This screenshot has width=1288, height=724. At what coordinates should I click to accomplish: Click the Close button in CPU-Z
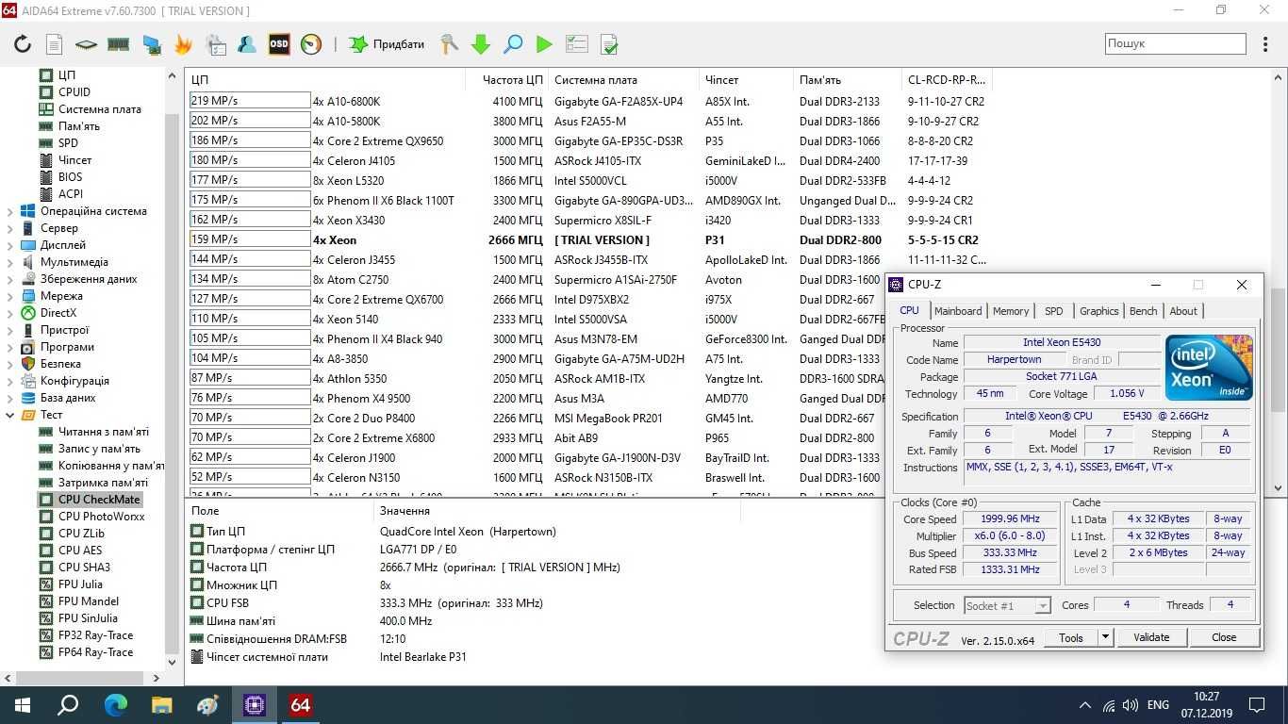click(x=1224, y=637)
